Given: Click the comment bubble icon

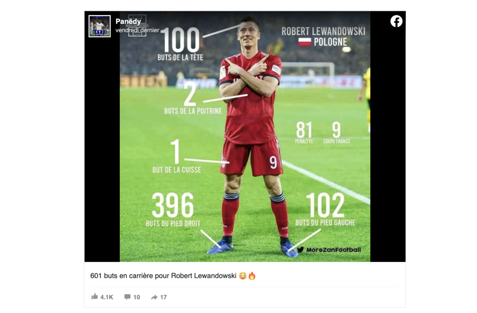Looking at the screenshot, I should tap(127, 297).
